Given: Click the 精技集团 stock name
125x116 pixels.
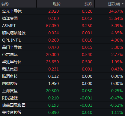Looking at the screenshot, I should click(x=10, y=69).
